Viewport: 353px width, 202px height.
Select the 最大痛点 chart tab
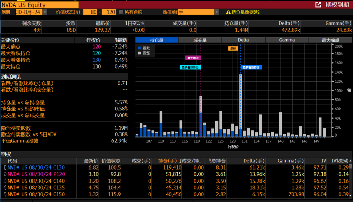pos(330,40)
